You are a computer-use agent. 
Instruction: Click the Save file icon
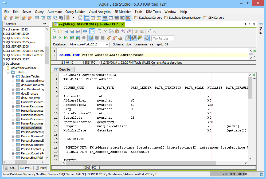pyautogui.click(x=66, y=31)
